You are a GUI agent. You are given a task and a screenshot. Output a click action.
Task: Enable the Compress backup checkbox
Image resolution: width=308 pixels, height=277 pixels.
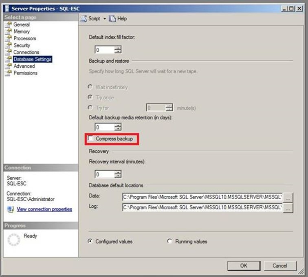tap(90, 139)
